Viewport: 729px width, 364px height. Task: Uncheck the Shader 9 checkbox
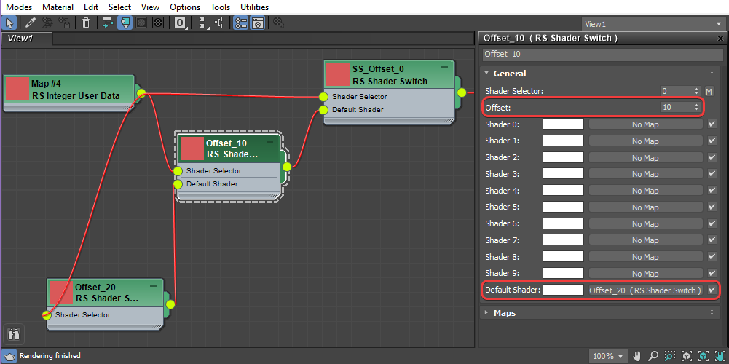pos(712,273)
